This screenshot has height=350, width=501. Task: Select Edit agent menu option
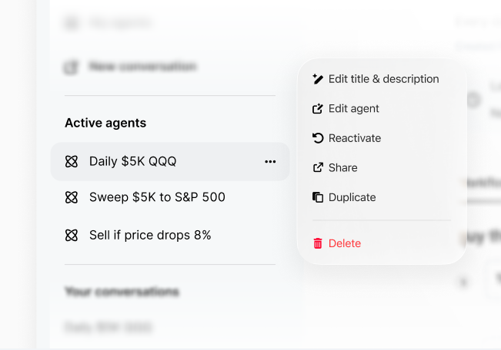pos(353,109)
